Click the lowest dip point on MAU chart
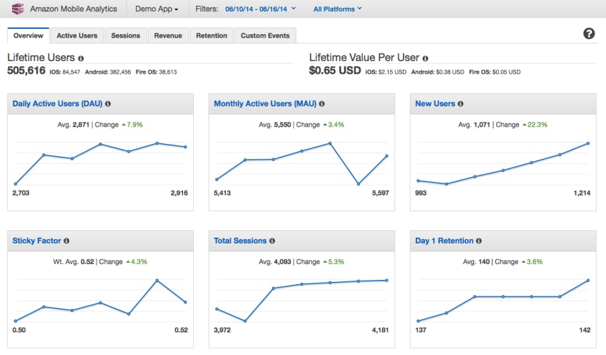The width and height of the screenshot is (606, 355). pyautogui.click(x=359, y=184)
